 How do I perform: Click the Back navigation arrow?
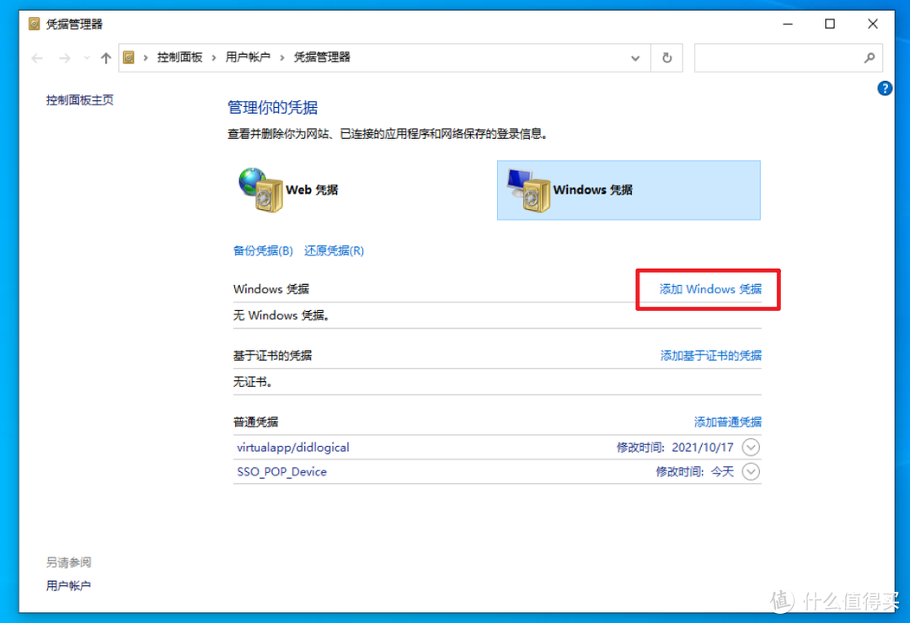(37, 58)
